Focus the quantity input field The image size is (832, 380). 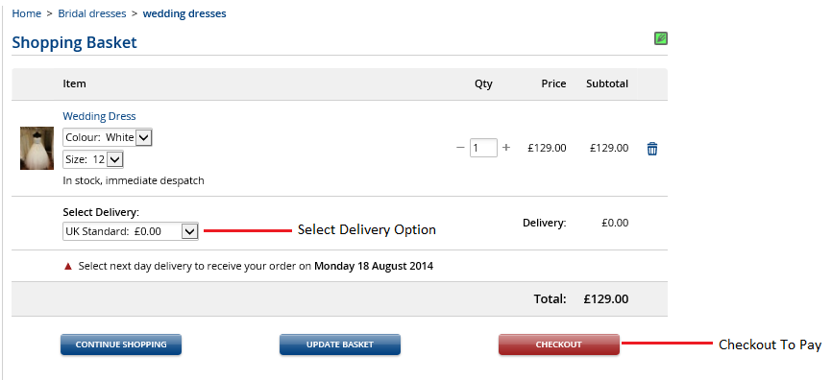tap(483, 148)
